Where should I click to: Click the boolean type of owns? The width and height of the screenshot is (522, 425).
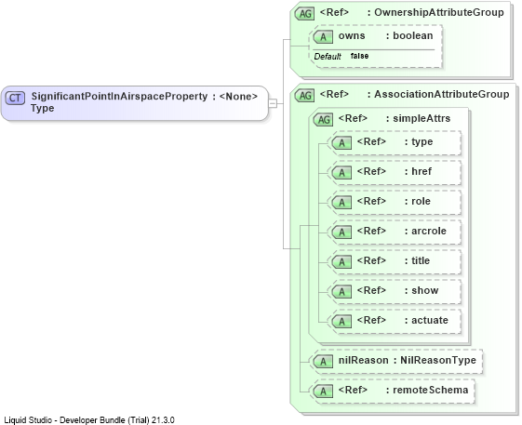click(413, 35)
